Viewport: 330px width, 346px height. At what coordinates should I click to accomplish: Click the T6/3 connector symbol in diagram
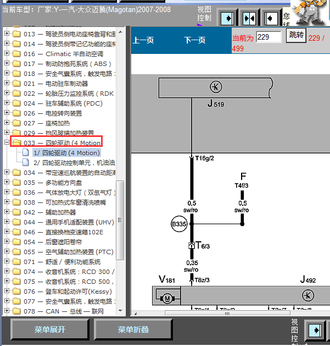click(x=192, y=245)
